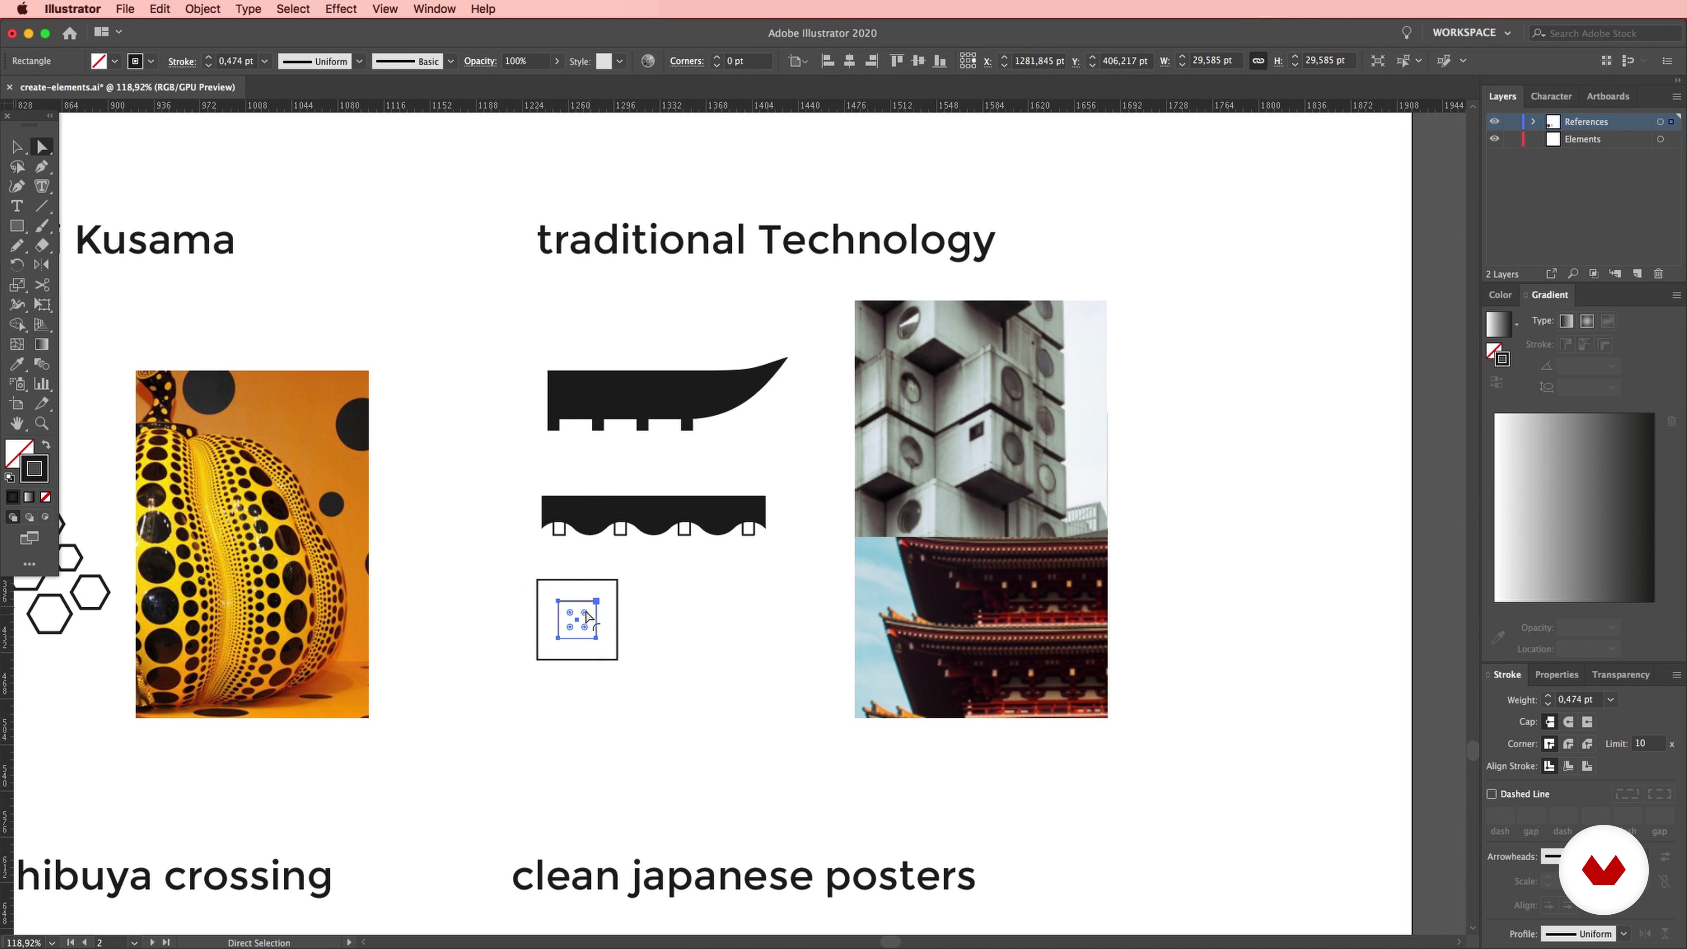Open the Effect menu
This screenshot has height=949, width=1687.
(340, 9)
